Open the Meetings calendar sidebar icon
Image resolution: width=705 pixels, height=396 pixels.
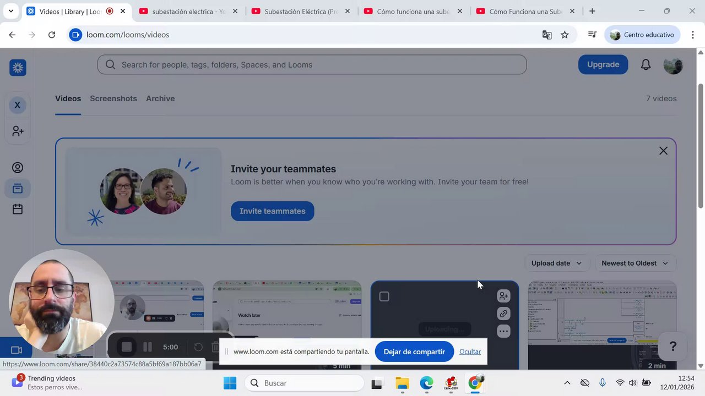tap(18, 210)
